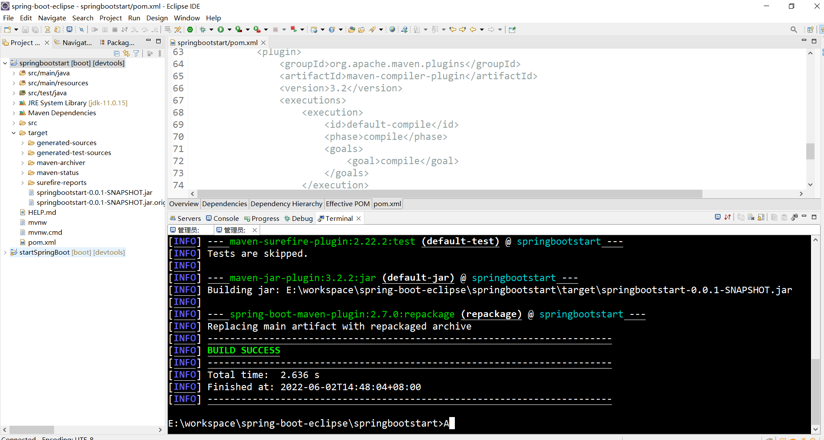Select HELP.md in project tree

(38, 213)
